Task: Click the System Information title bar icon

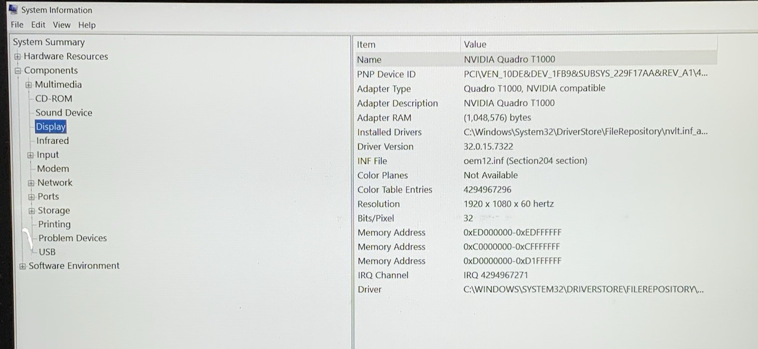Action: pos(13,9)
